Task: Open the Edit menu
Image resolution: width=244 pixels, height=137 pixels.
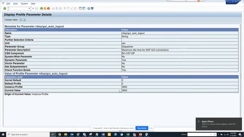Action: tap(8, 3)
